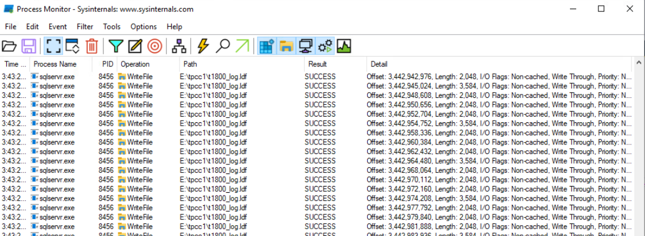Viewport: 645px width, 236px height.
Task: Click the green Jump To arrow icon
Action: (x=242, y=46)
